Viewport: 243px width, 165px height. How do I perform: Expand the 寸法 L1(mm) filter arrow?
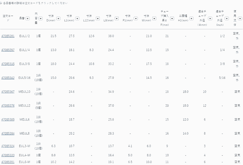tap(78, 18)
